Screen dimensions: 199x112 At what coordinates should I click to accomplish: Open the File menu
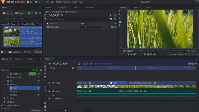point(48,2)
